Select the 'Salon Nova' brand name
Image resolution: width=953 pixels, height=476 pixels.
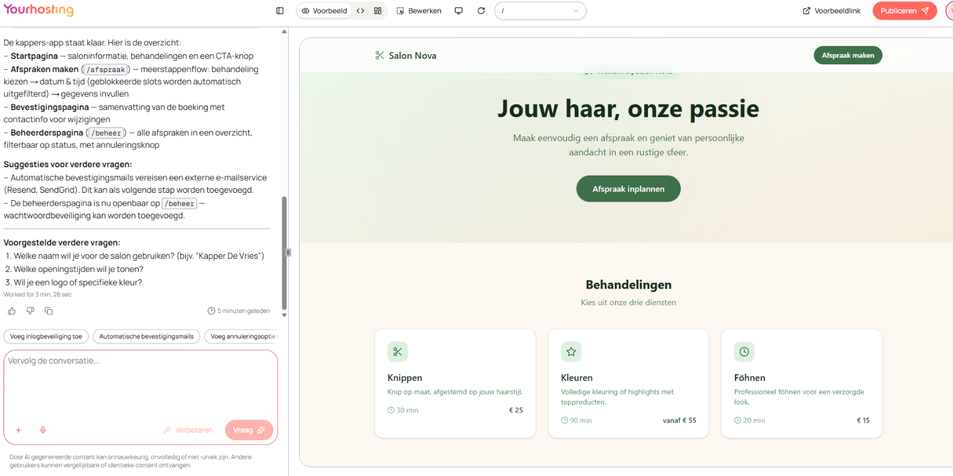pos(413,55)
